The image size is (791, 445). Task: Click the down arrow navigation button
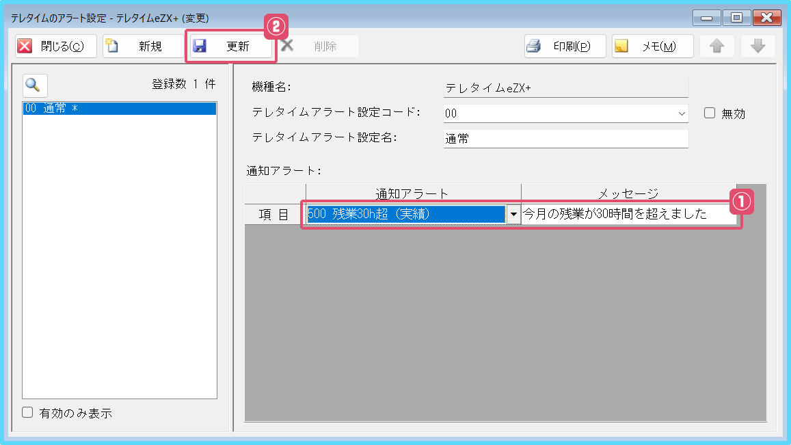pyautogui.click(x=758, y=46)
